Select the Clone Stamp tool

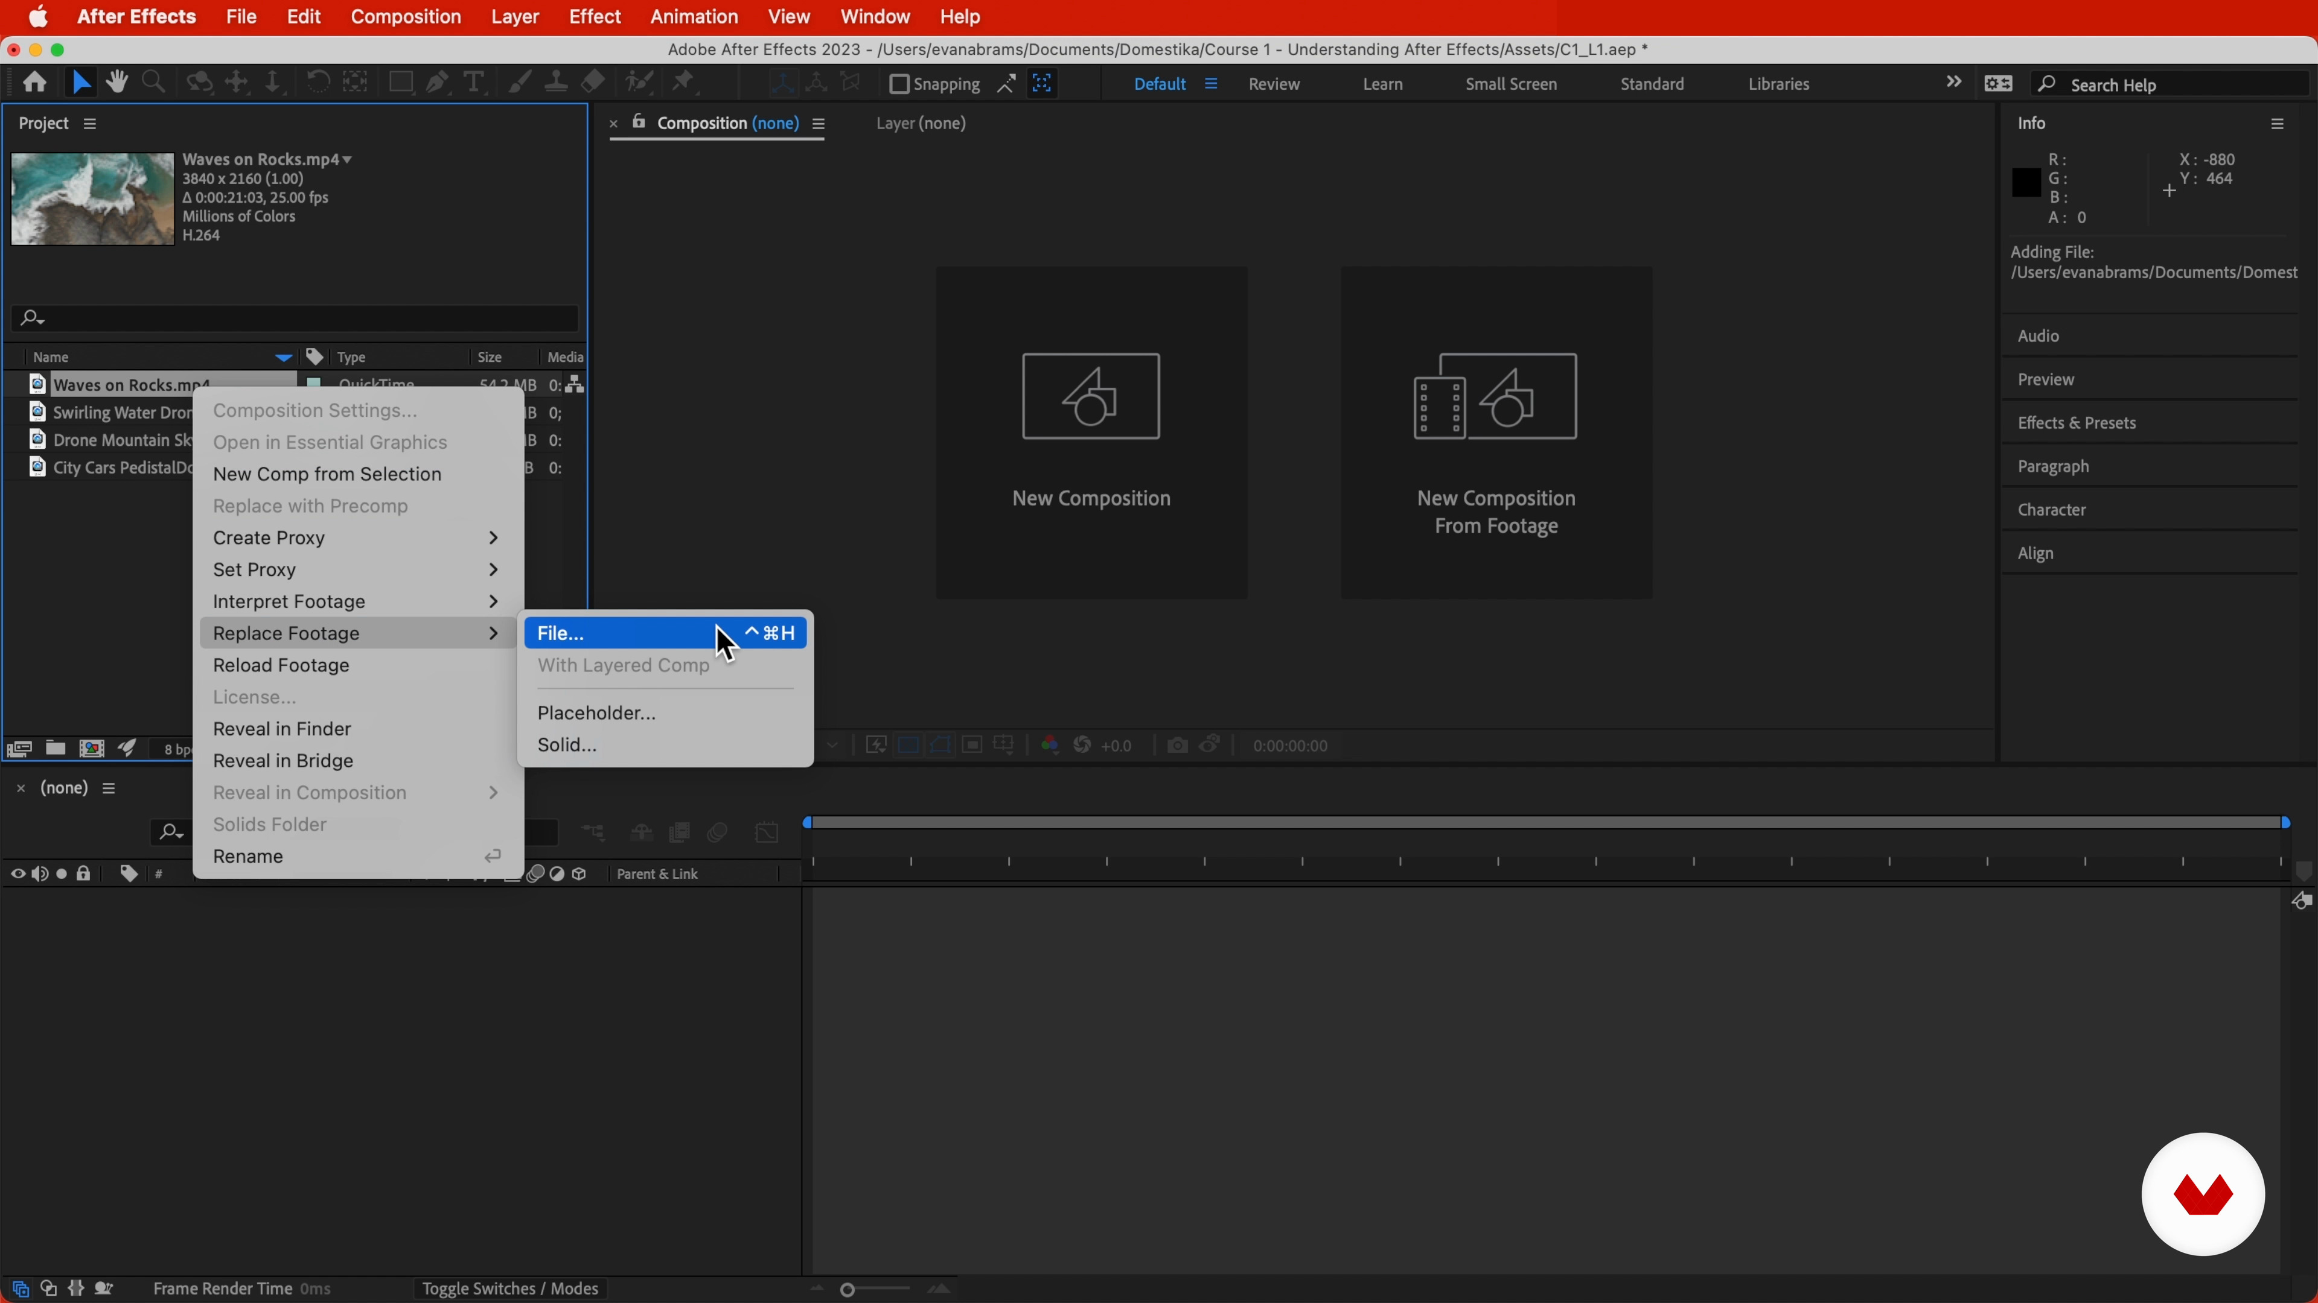[x=556, y=83]
